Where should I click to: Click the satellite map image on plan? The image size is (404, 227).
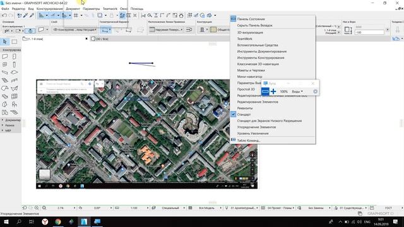[x=146, y=134]
